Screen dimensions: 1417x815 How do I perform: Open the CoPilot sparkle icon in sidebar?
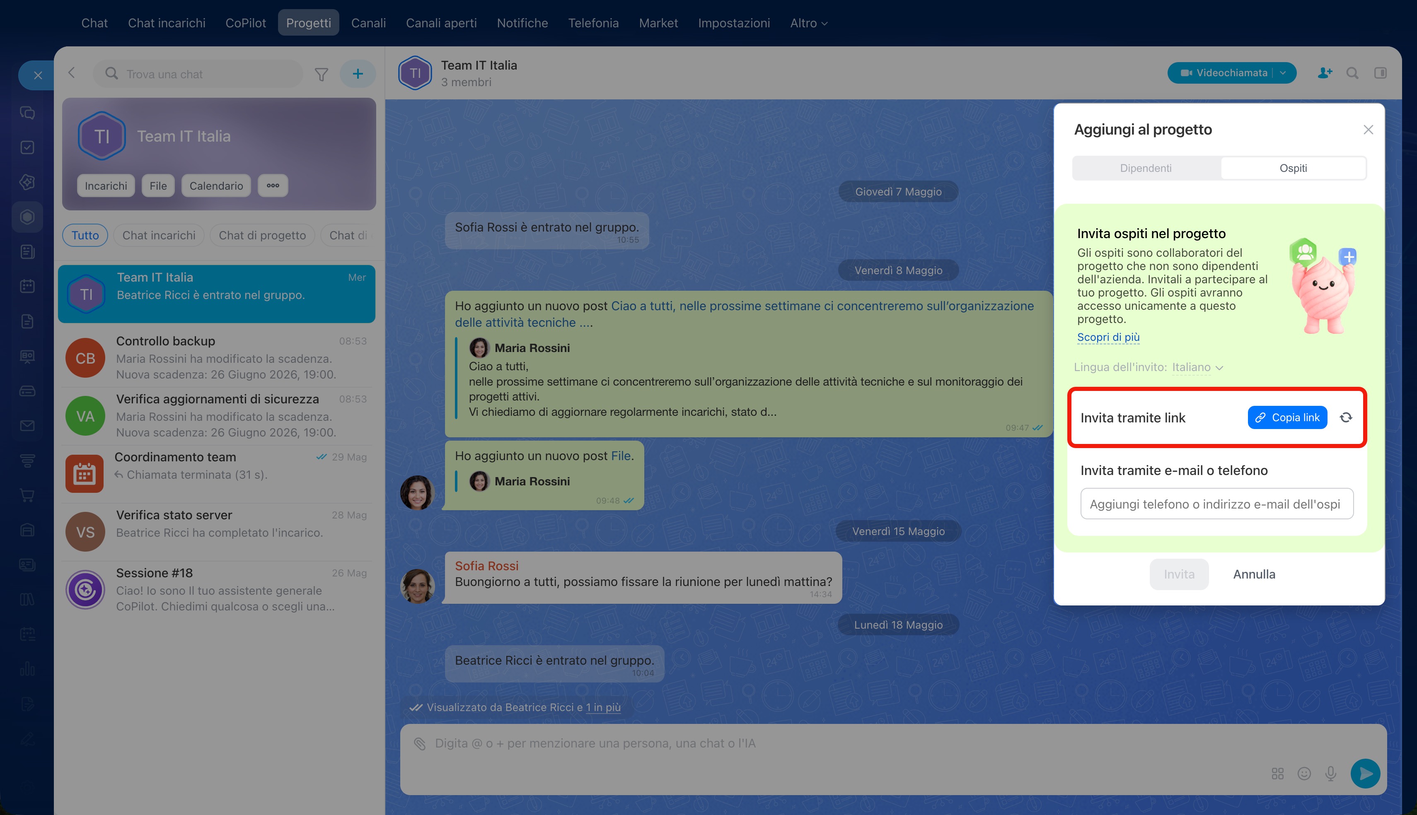tap(27, 182)
